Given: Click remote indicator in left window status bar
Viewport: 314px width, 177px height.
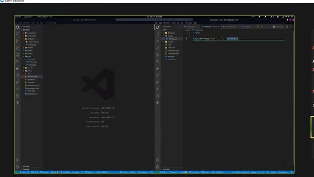Looking at the screenshot, I should pyautogui.click(x=16, y=172).
